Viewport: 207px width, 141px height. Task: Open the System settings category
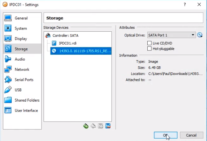pyautogui.click(x=21, y=28)
